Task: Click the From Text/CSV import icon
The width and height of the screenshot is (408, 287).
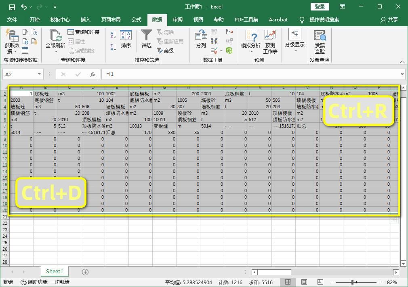Action: coord(25,32)
